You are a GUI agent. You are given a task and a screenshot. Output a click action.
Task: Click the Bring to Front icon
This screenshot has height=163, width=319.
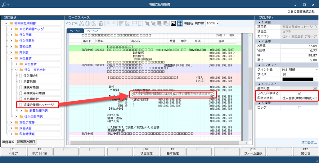pos(147,23)
